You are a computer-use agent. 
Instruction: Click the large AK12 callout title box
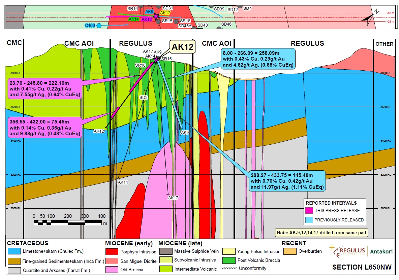[x=182, y=47]
